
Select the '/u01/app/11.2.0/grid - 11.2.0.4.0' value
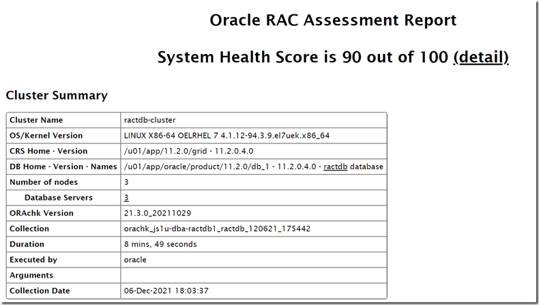(188, 151)
